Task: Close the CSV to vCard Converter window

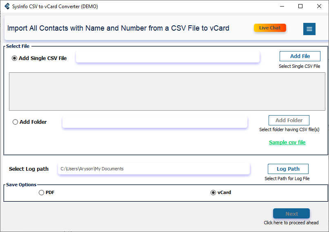Action: coord(319,6)
